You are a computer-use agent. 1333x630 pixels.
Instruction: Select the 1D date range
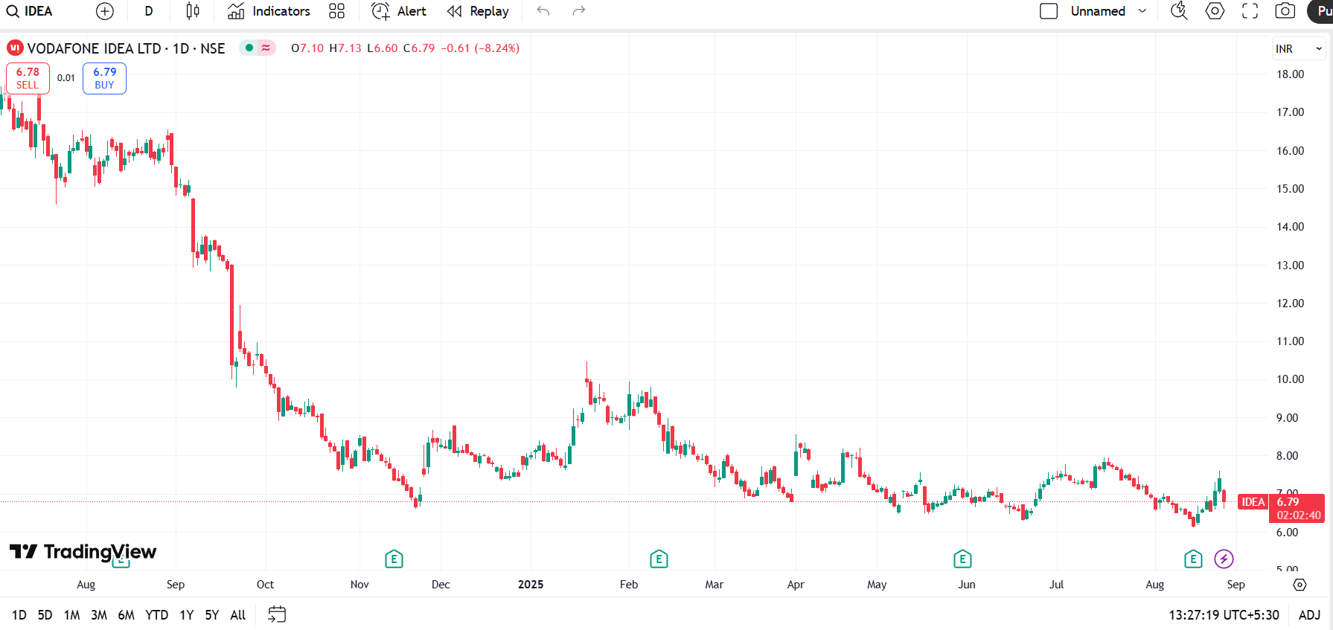click(x=19, y=615)
